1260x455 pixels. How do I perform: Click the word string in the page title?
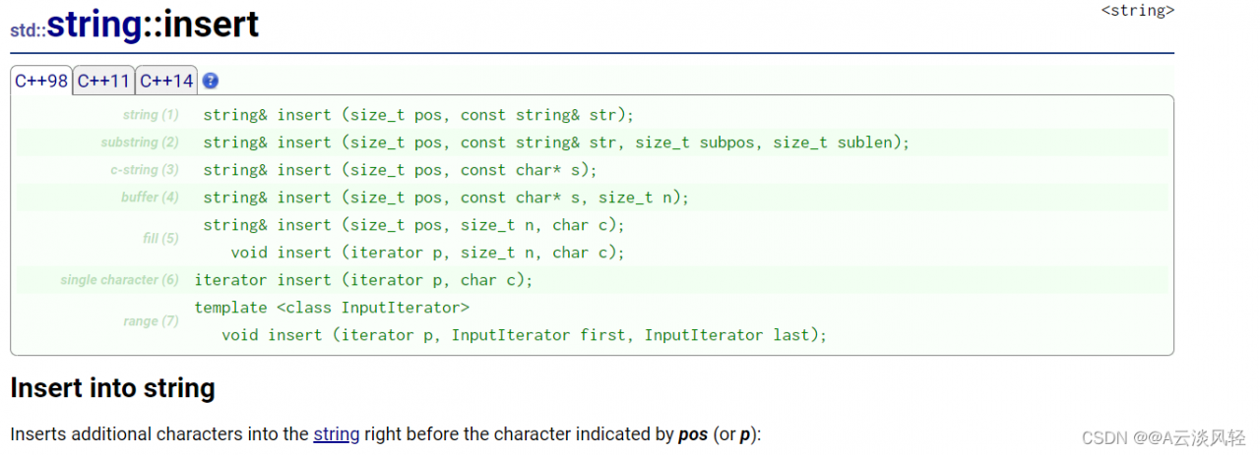tap(94, 25)
